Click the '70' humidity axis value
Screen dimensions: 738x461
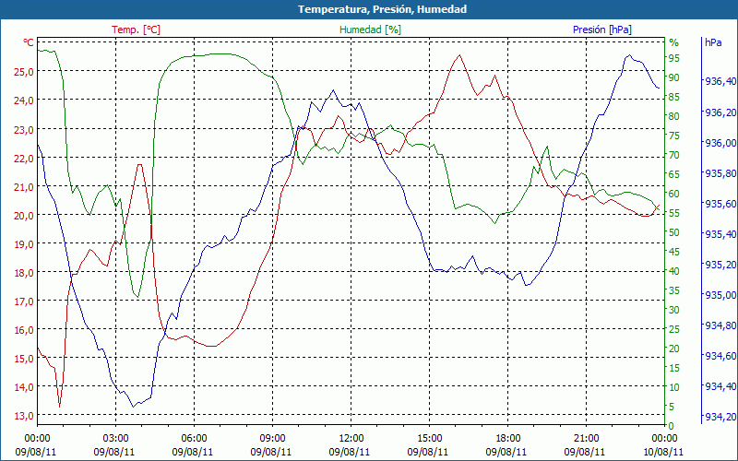point(674,155)
